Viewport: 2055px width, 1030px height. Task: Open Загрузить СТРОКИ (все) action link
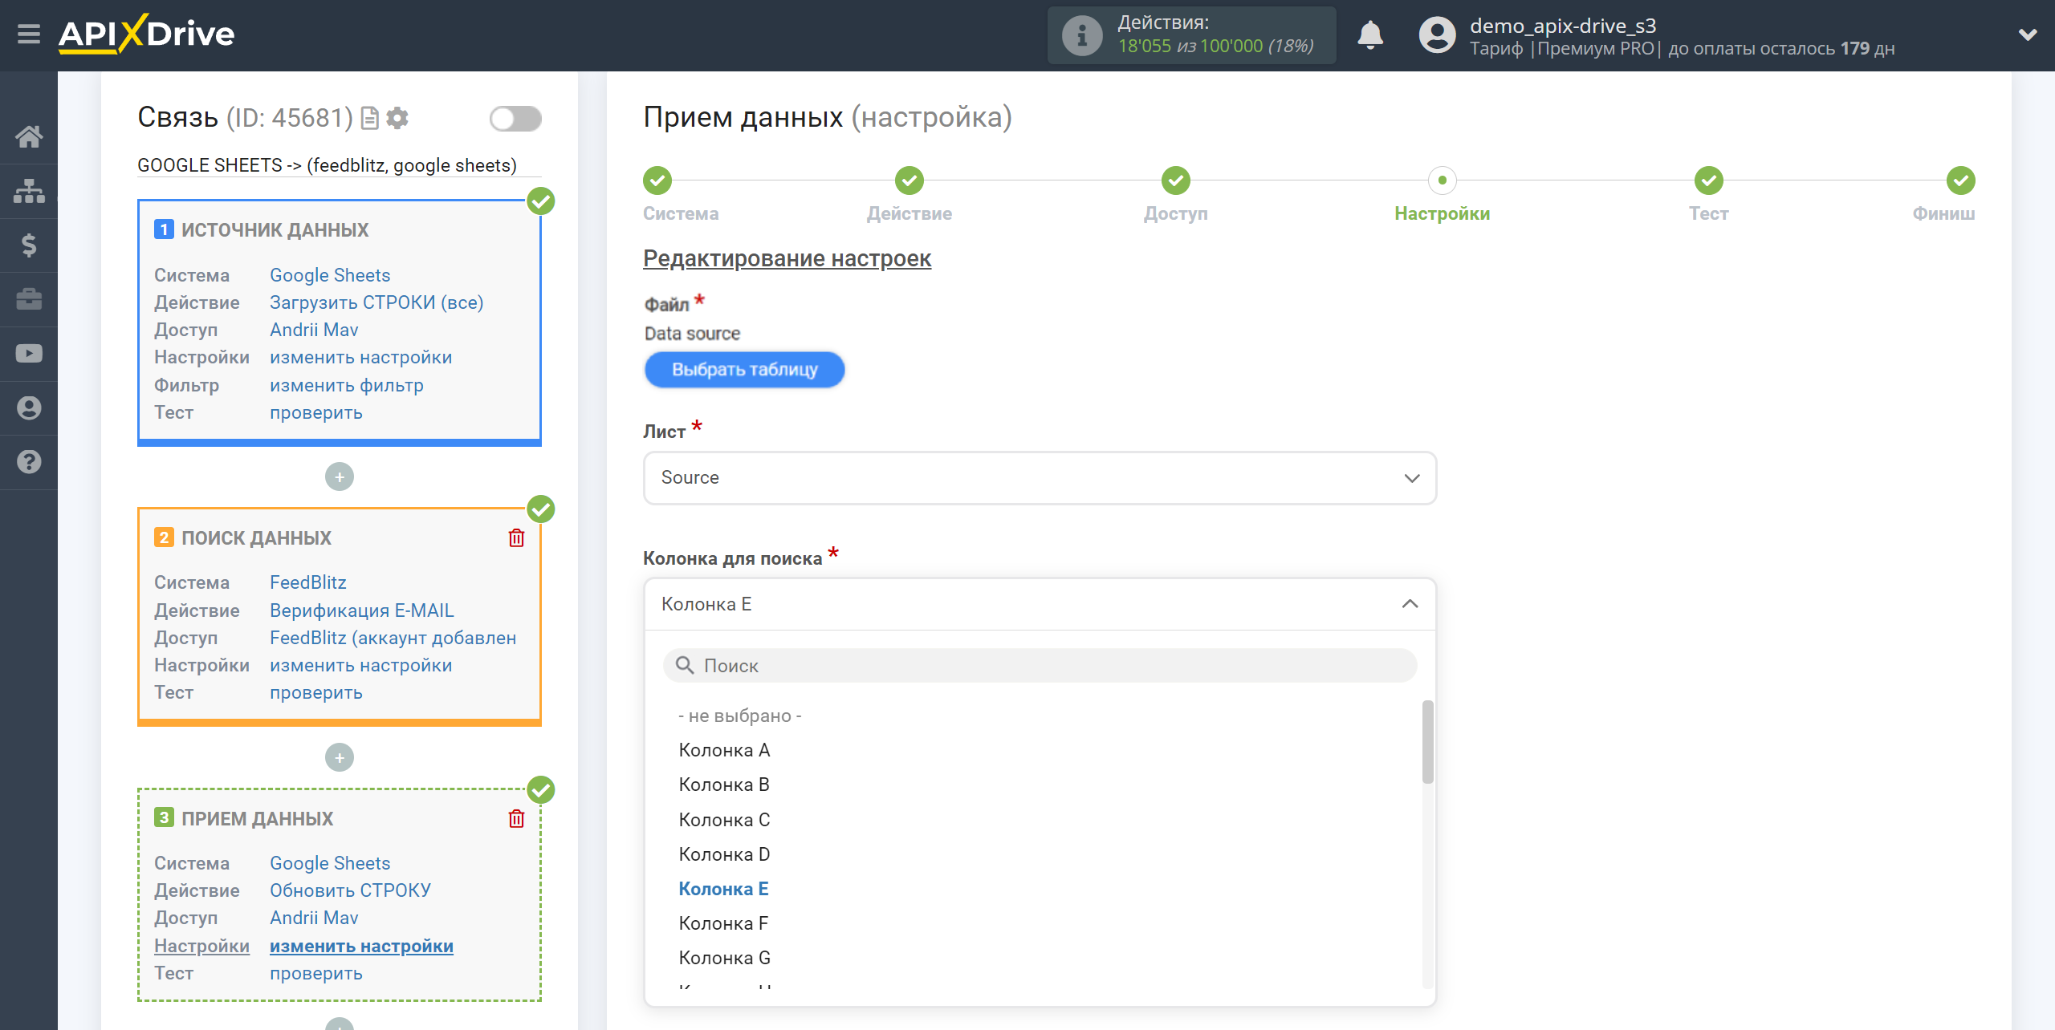(376, 302)
